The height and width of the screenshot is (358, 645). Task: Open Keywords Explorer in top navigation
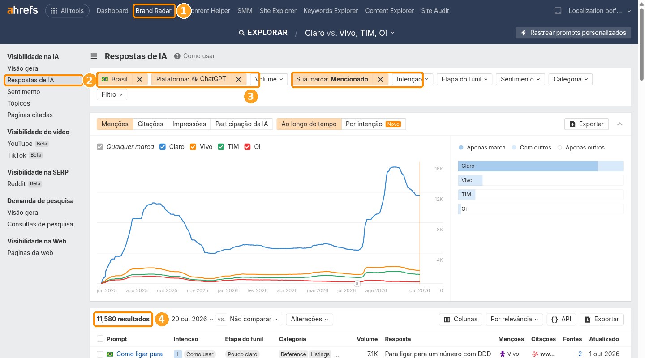(331, 11)
